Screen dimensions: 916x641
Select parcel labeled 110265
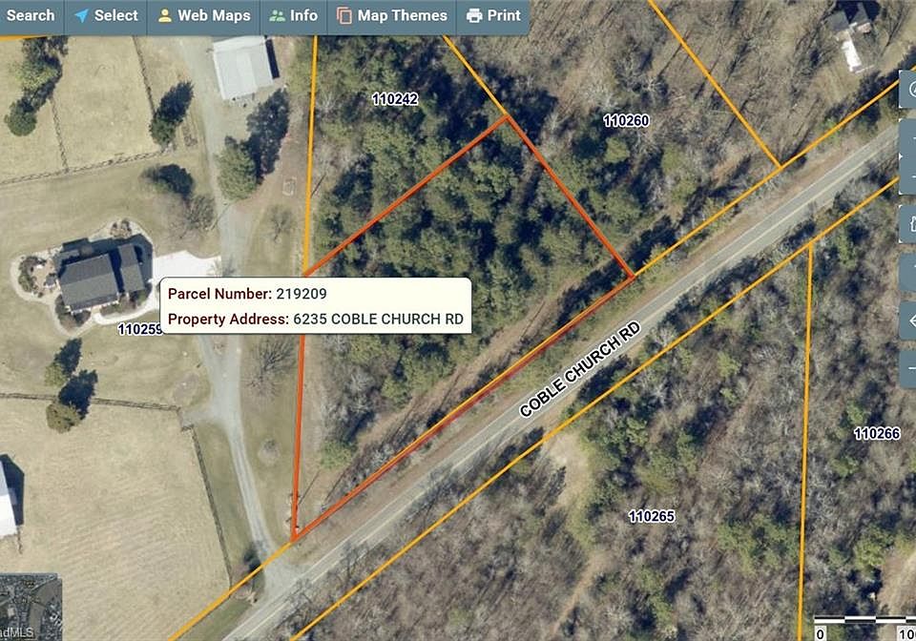pos(652,517)
